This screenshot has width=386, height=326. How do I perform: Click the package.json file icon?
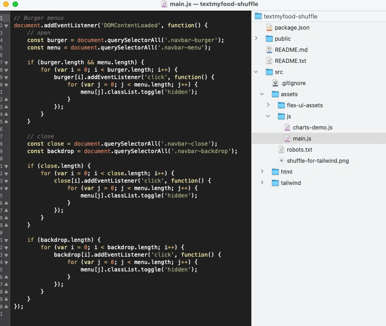click(269, 28)
